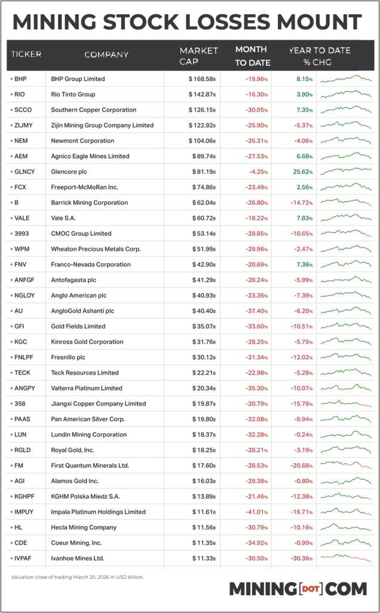Click the COMPANY column header
The image size is (380, 613).
(x=106, y=54)
